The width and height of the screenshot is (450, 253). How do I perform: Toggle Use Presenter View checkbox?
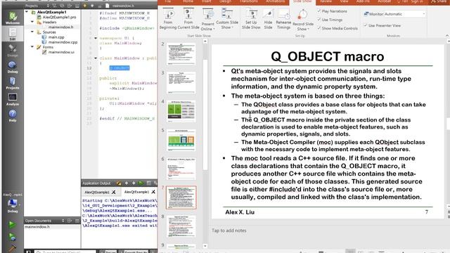pos(366,25)
